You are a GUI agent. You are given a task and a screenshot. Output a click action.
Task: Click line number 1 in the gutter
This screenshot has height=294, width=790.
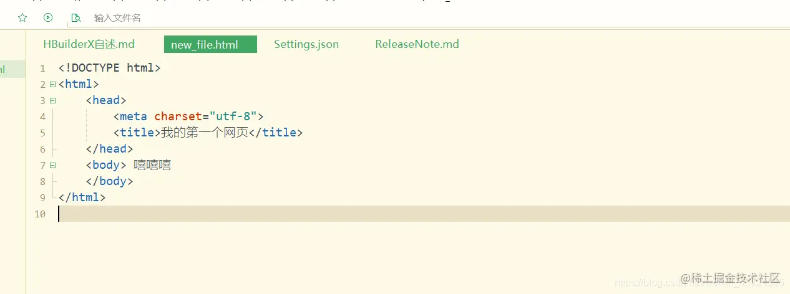(42, 68)
